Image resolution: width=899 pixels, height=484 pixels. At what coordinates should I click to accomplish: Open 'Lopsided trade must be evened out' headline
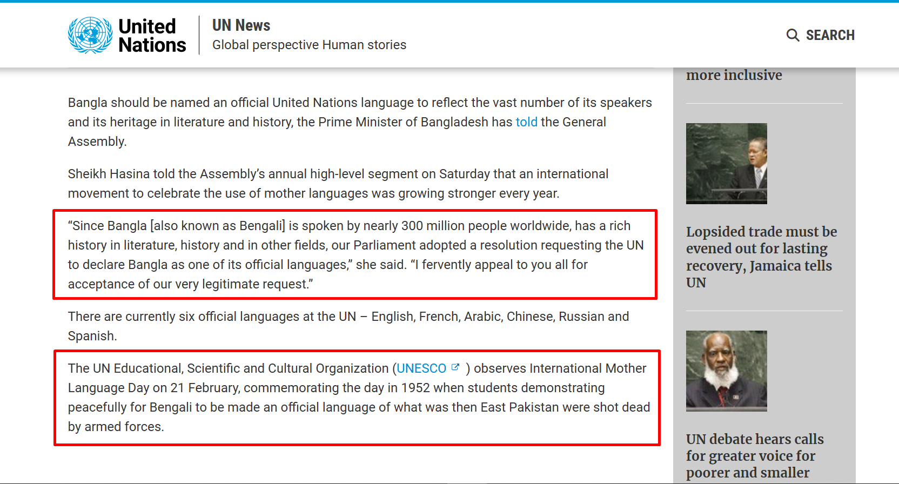761,257
